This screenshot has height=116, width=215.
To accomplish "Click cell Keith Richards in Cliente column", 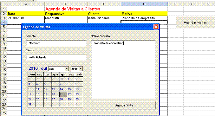I will [x=104, y=18].
